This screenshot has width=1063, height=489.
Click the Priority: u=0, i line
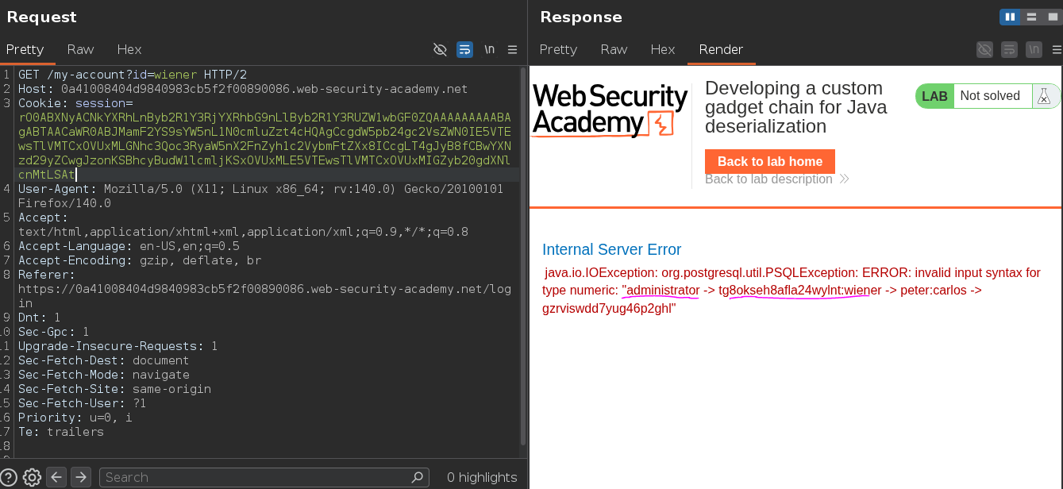[x=75, y=418]
